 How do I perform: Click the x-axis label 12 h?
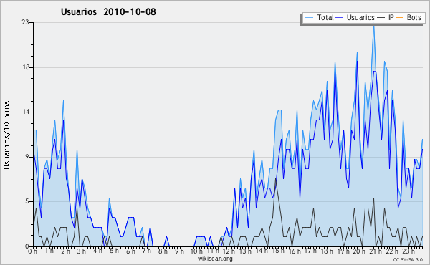coord(229,251)
